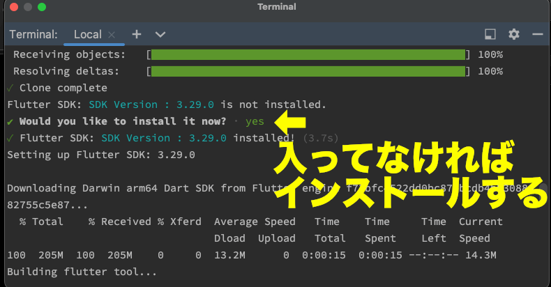This screenshot has height=287, width=551.
Task: Click the '% Received' column header
Action: point(119,222)
